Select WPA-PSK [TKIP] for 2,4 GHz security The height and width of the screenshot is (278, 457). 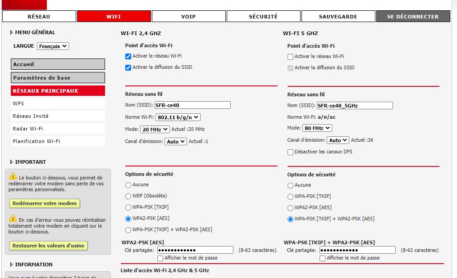click(x=128, y=207)
